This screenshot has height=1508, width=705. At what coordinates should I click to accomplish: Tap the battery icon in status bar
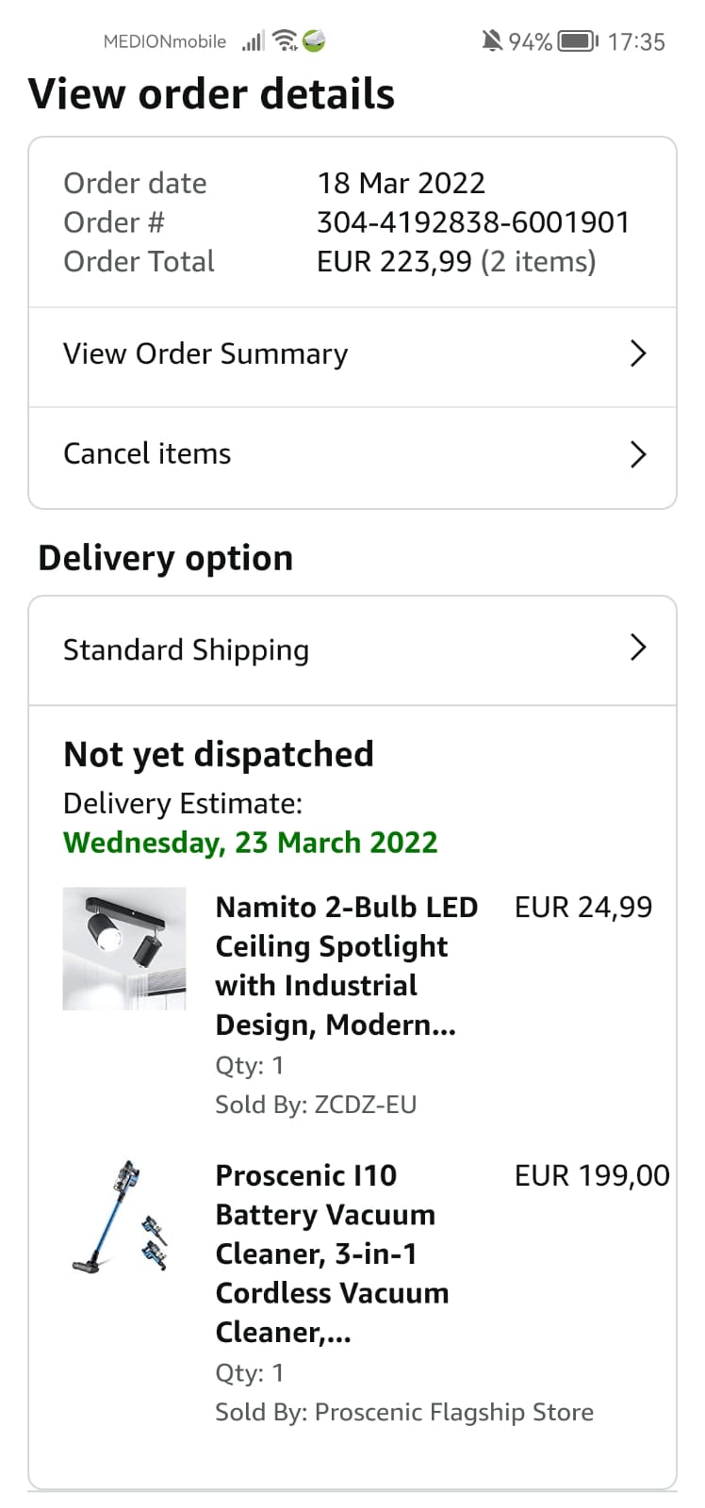[x=577, y=41]
